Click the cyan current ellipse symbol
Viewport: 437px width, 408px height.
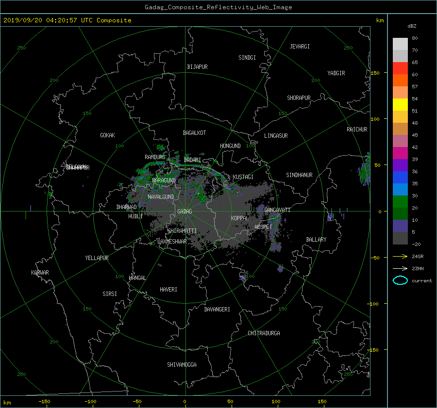[x=400, y=280]
